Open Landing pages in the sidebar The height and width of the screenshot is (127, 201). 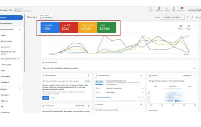click(x=6, y=65)
